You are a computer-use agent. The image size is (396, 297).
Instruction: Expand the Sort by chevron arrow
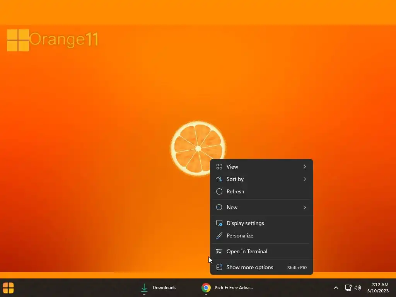point(305,179)
